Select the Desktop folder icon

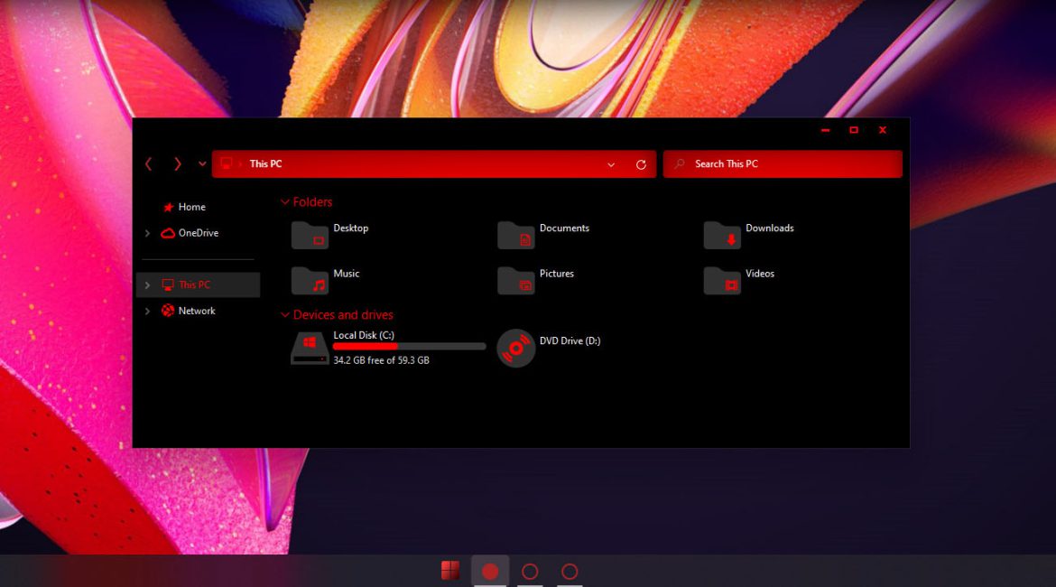[310, 236]
